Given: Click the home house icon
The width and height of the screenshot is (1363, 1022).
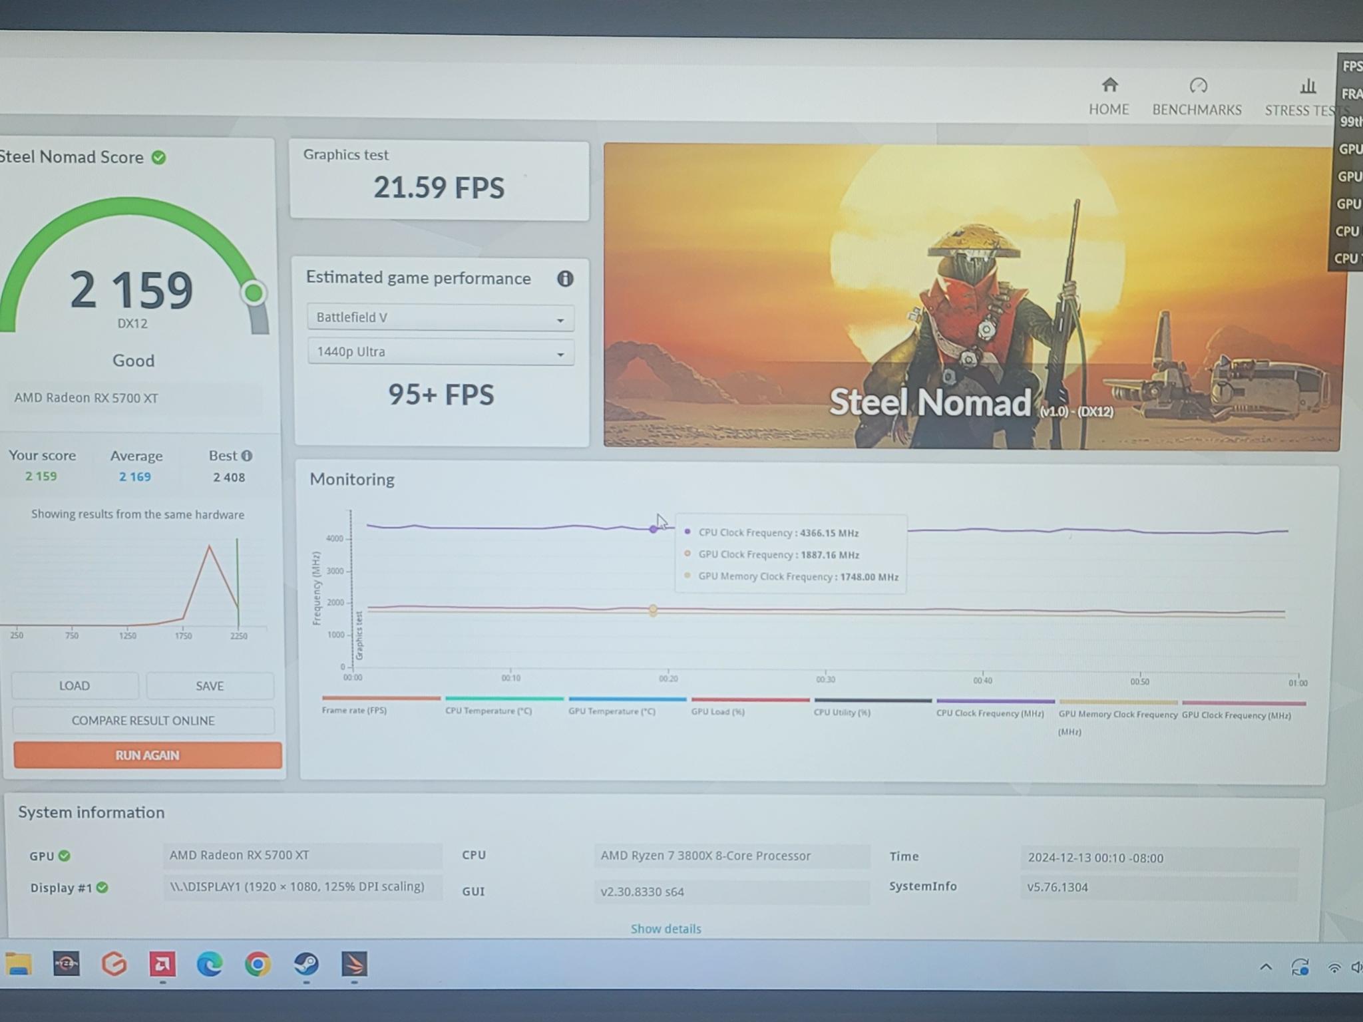Looking at the screenshot, I should (x=1109, y=85).
